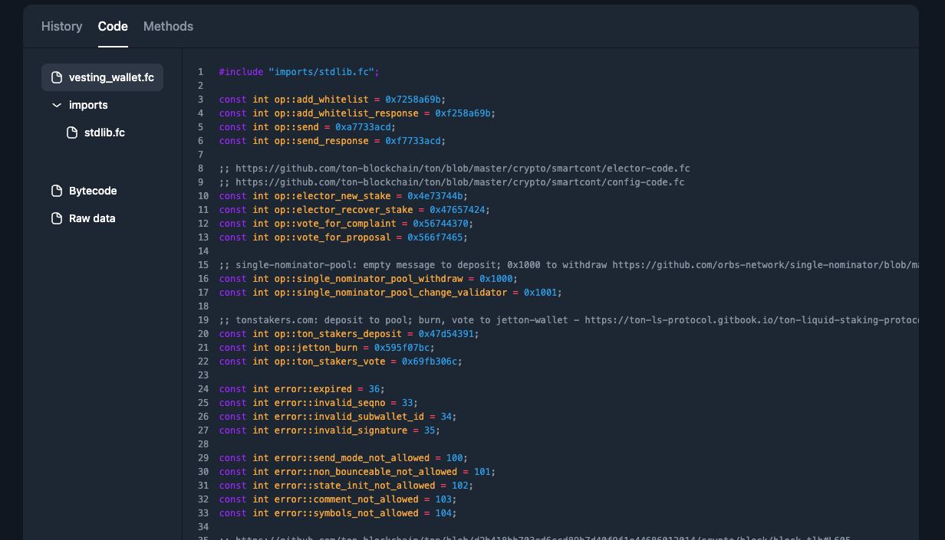The image size is (945, 540).
Task: Switch to the History tab
Action: (x=61, y=26)
